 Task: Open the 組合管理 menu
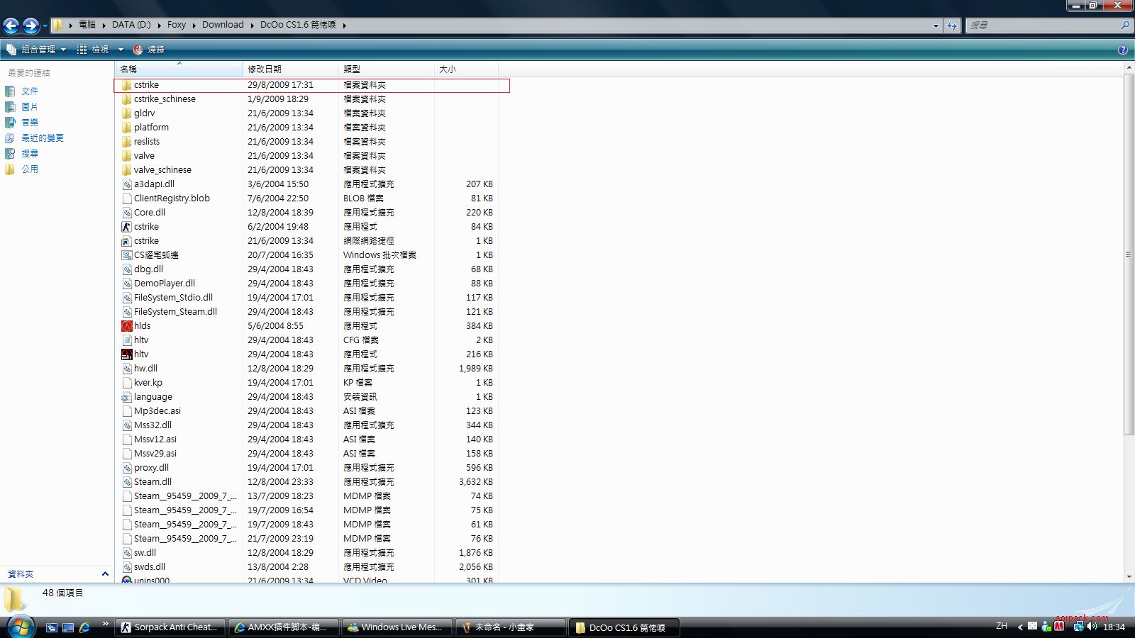(36, 50)
